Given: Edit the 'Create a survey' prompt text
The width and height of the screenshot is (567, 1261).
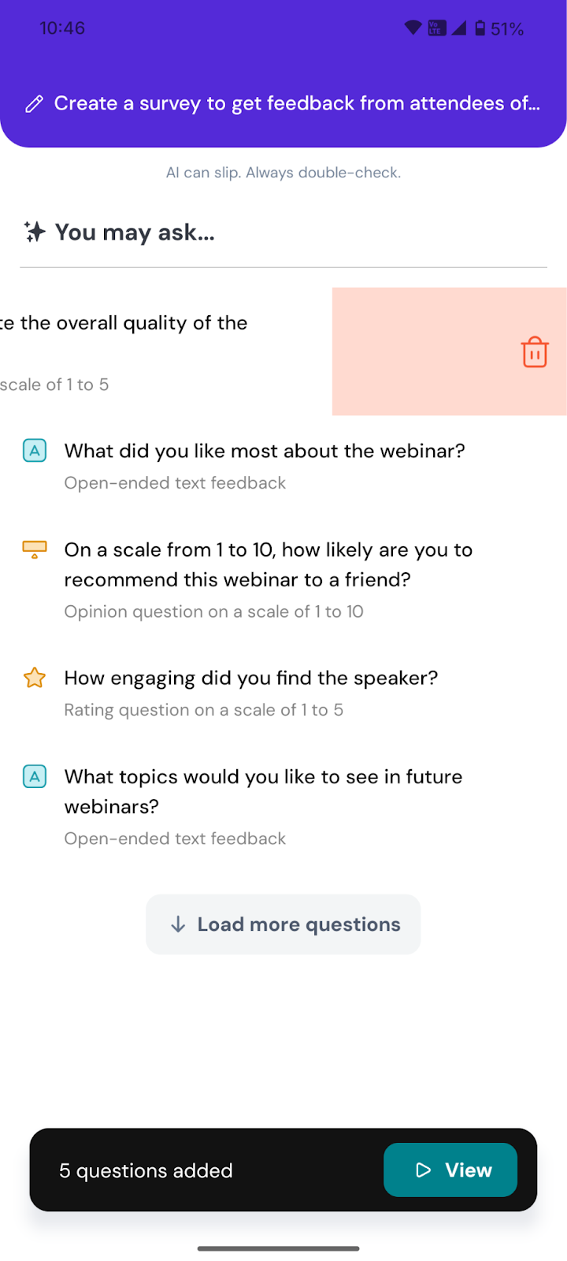Looking at the screenshot, I should [x=297, y=103].
